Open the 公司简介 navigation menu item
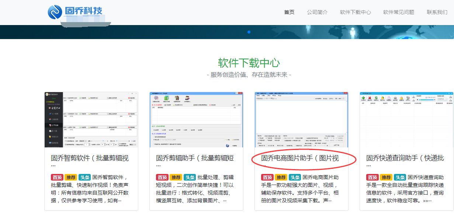The height and width of the screenshot is (220, 454). (x=318, y=12)
